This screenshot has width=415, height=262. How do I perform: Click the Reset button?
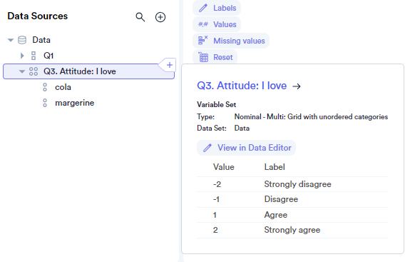215,57
